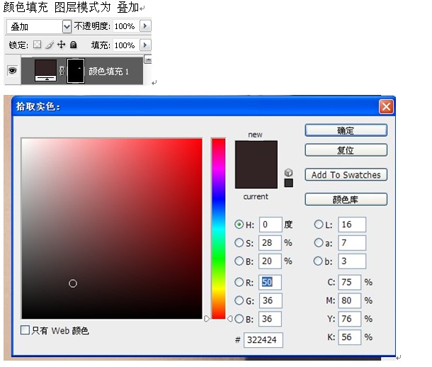Select the HSB brightness B radio button

(x=239, y=261)
